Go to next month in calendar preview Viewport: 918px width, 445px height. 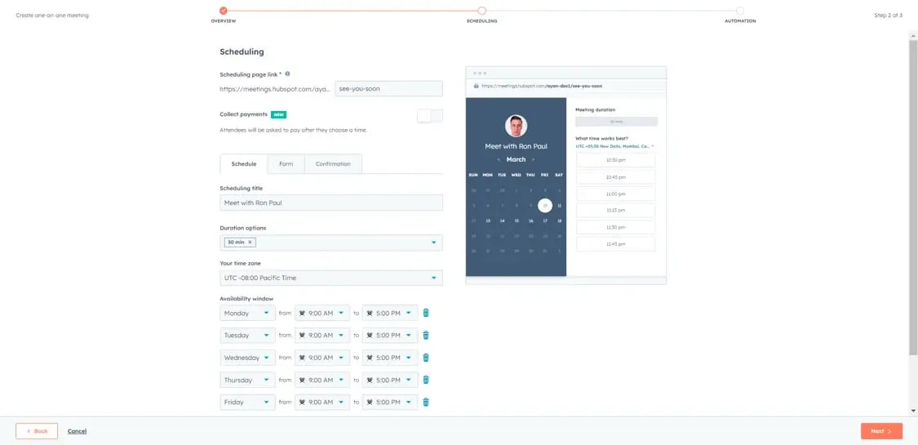pos(533,159)
